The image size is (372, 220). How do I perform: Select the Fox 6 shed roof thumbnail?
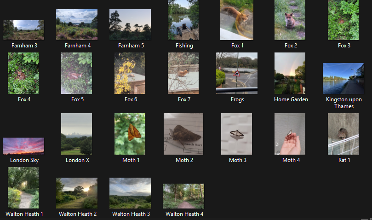[x=130, y=73]
